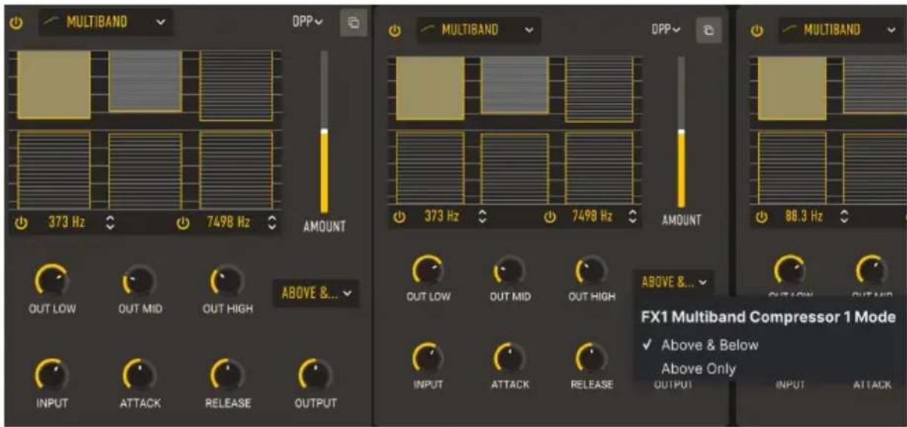The image size is (907, 427).
Task: Click the OUT LOW knob in second panel
Action: (x=428, y=271)
